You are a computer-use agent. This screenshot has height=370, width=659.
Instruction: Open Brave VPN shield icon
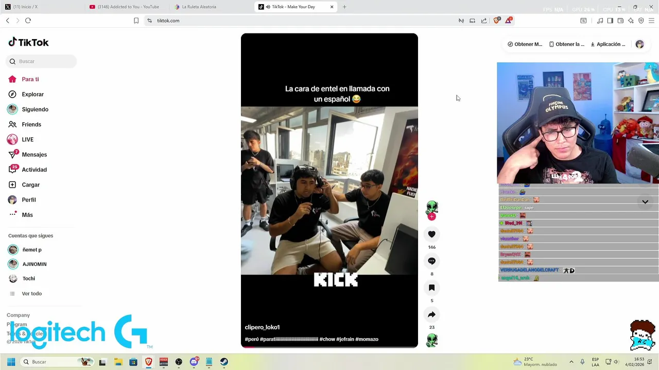[x=641, y=21]
